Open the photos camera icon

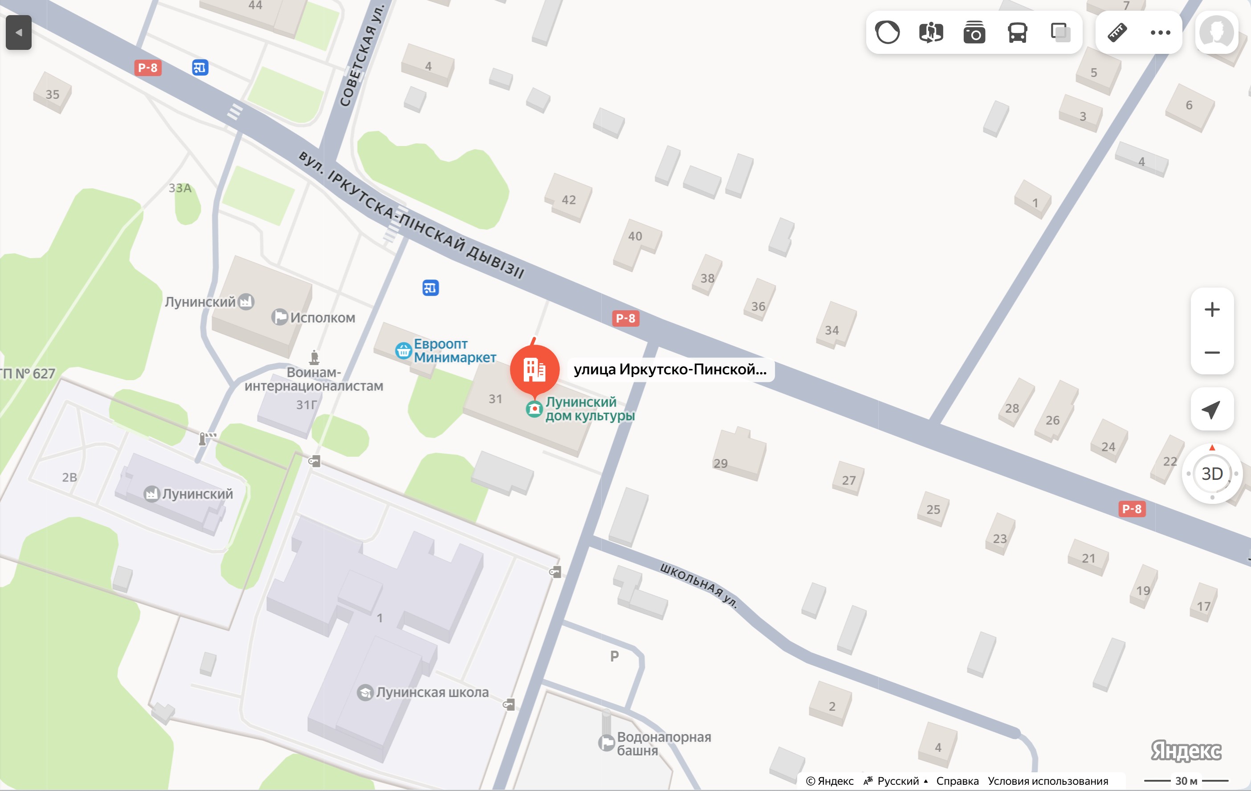click(x=974, y=33)
